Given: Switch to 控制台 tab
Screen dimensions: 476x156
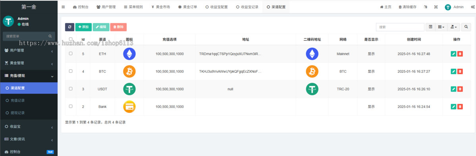Looking at the screenshot, I should [81, 7].
